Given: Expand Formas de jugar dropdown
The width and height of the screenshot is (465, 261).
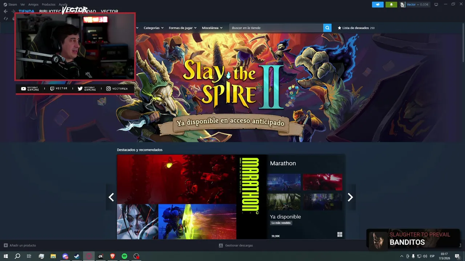Looking at the screenshot, I should point(182,28).
